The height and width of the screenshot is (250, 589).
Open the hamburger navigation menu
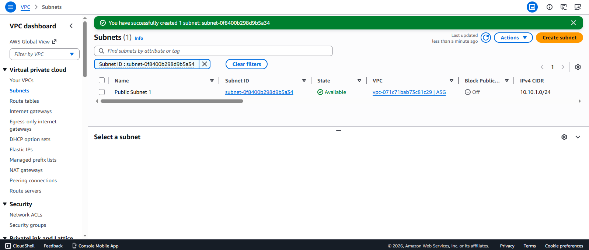pyautogui.click(x=11, y=7)
